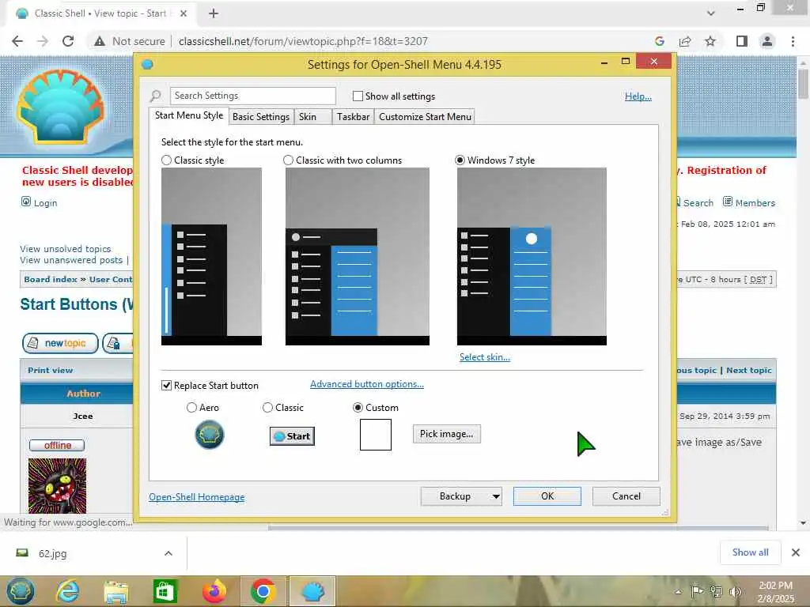Open the Chrome profile avatar
Image resolution: width=810 pixels, height=607 pixels.
click(767, 41)
